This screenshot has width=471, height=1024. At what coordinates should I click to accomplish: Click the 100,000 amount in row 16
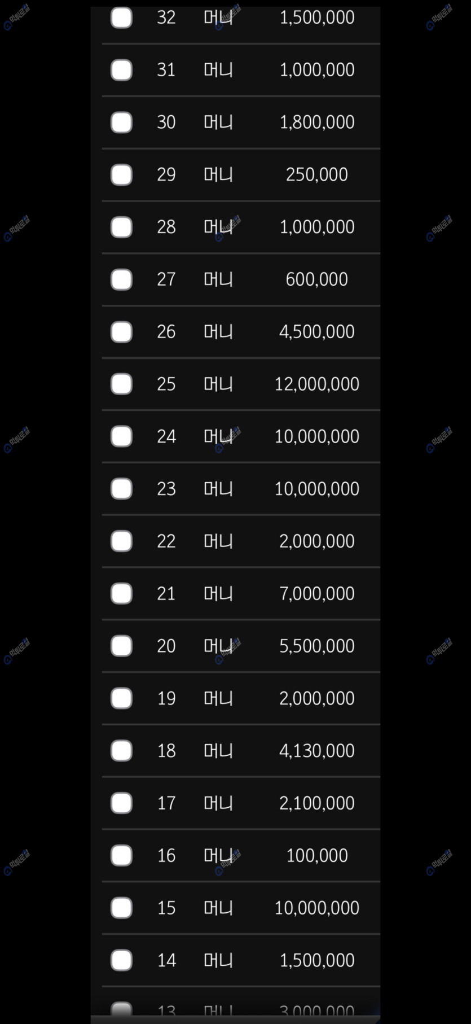316,856
